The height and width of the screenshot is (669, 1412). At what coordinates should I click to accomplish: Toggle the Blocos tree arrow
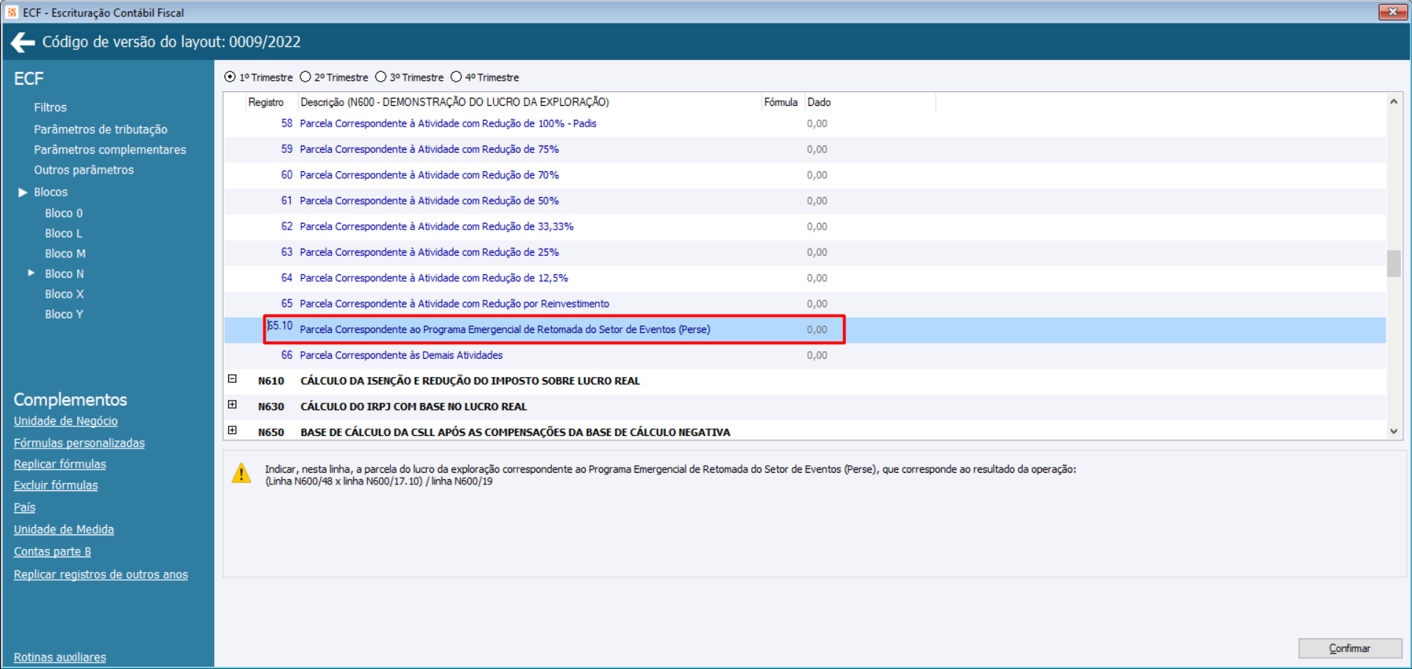pyautogui.click(x=23, y=192)
